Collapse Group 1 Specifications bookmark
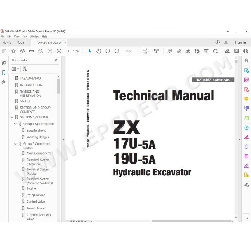 point(15,124)
